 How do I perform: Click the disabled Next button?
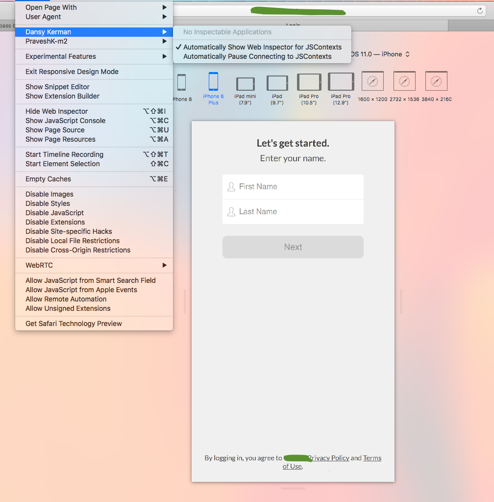293,247
